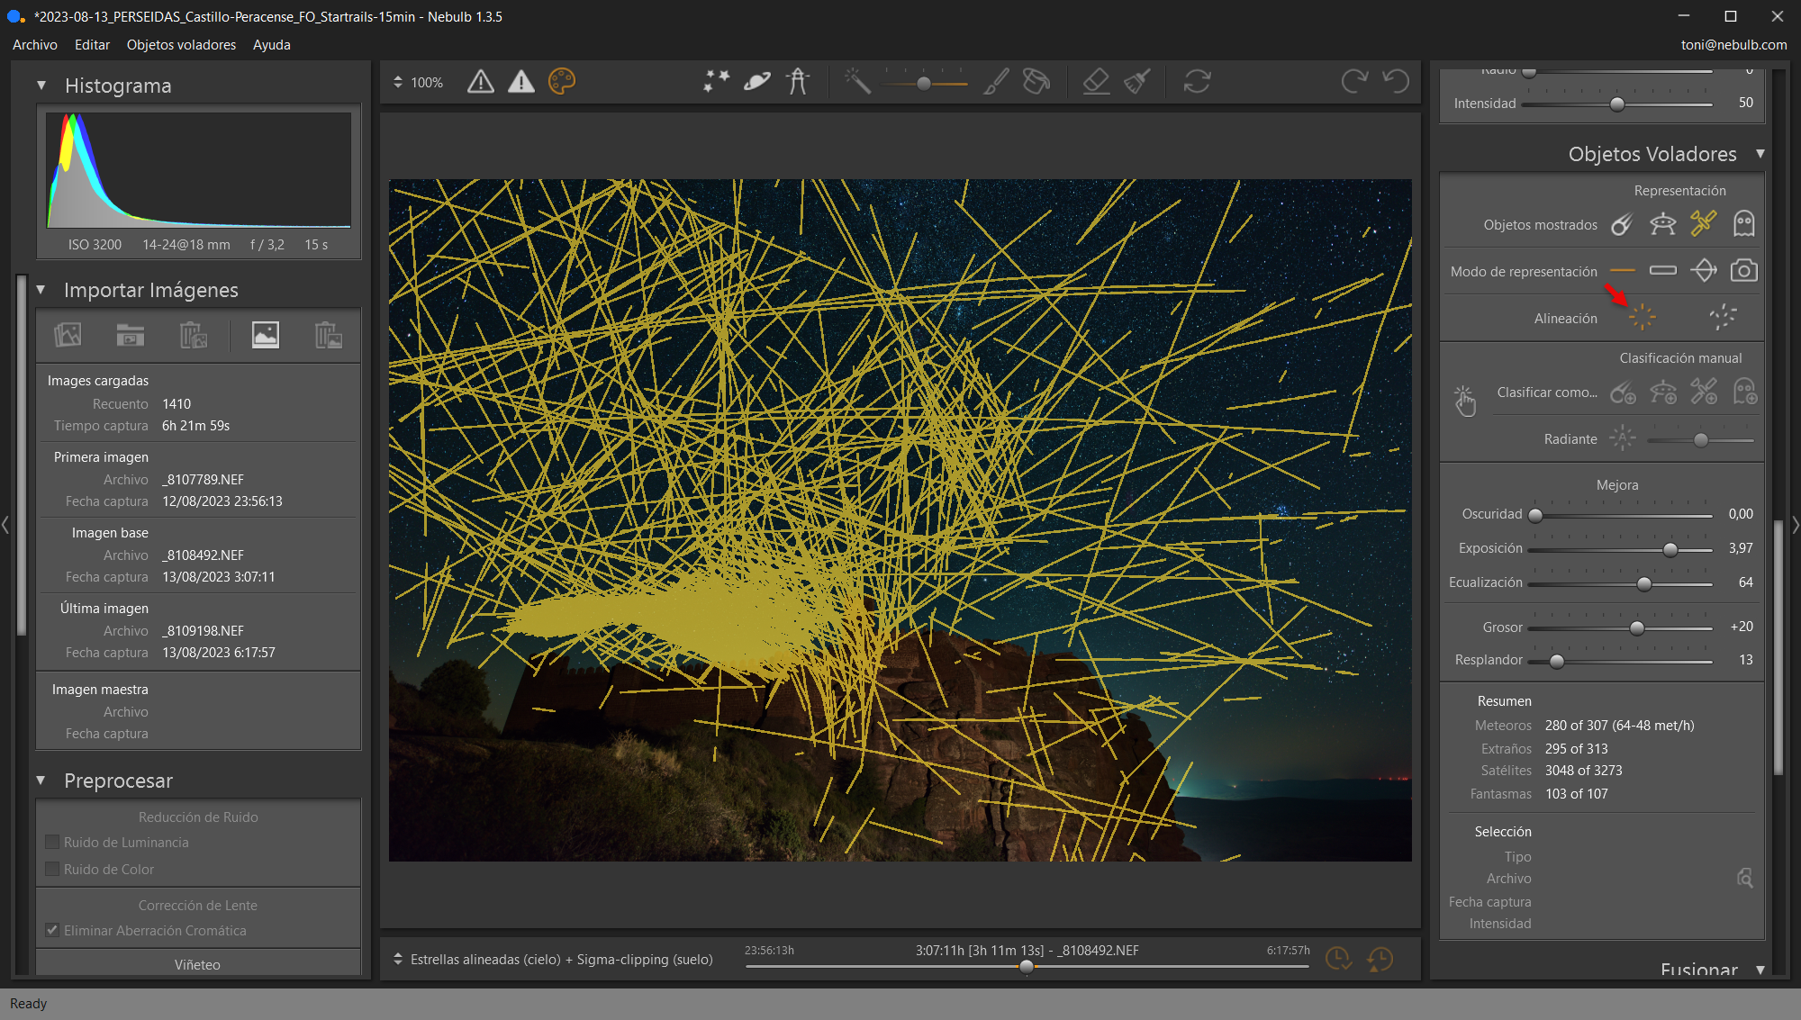Classify selection as satellite
The height and width of the screenshot is (1020, 1801).
[x=1704, y=393]
